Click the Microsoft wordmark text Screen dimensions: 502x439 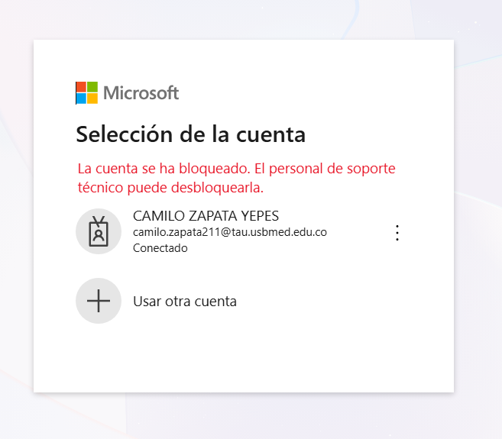pos(141,93)
